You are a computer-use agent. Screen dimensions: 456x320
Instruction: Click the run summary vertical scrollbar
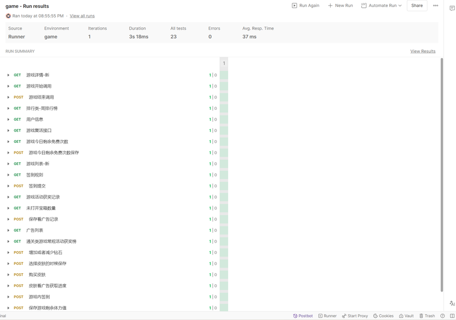(x=441, y=174)
